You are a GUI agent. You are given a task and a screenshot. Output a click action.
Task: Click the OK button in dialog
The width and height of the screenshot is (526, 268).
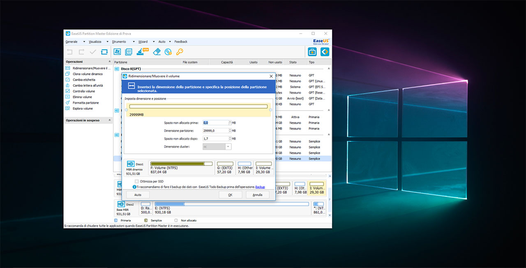[x=230, y=195]
